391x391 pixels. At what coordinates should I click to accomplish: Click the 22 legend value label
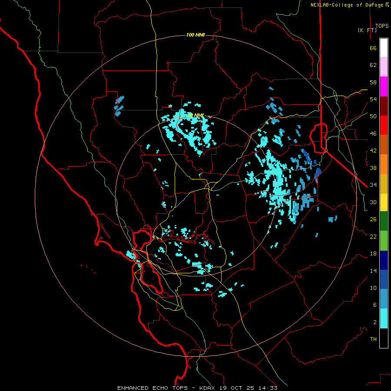coord(373,237)
